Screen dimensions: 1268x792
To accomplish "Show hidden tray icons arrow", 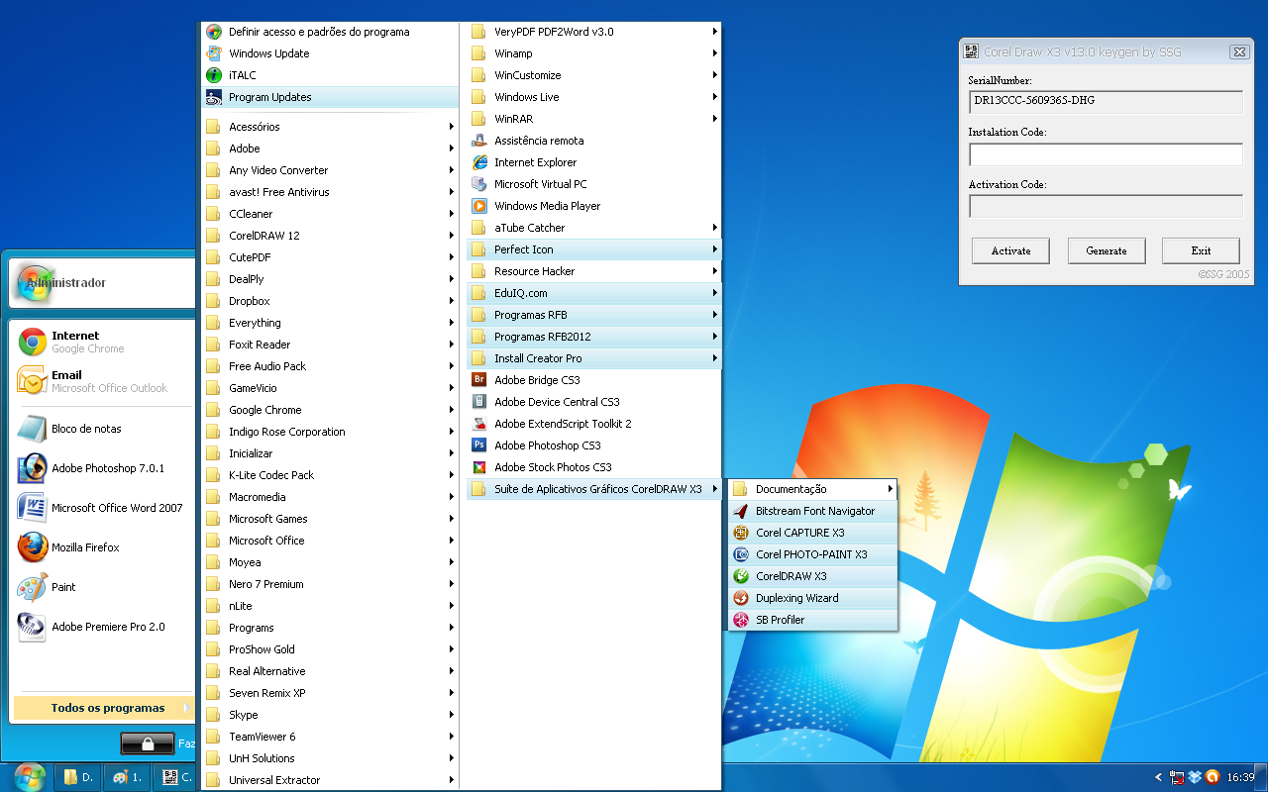I will coord(1159,777).
